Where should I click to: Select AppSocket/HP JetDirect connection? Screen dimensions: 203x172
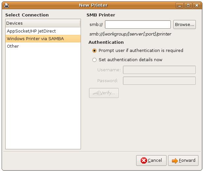pyautogui.click(x=31, y=31)
